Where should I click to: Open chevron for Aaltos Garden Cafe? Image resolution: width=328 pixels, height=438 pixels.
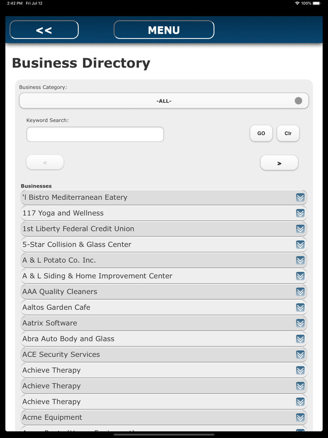click(300, 307)
